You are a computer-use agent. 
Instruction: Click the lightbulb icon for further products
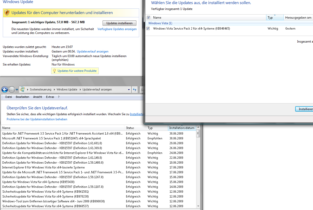(54, 71)
